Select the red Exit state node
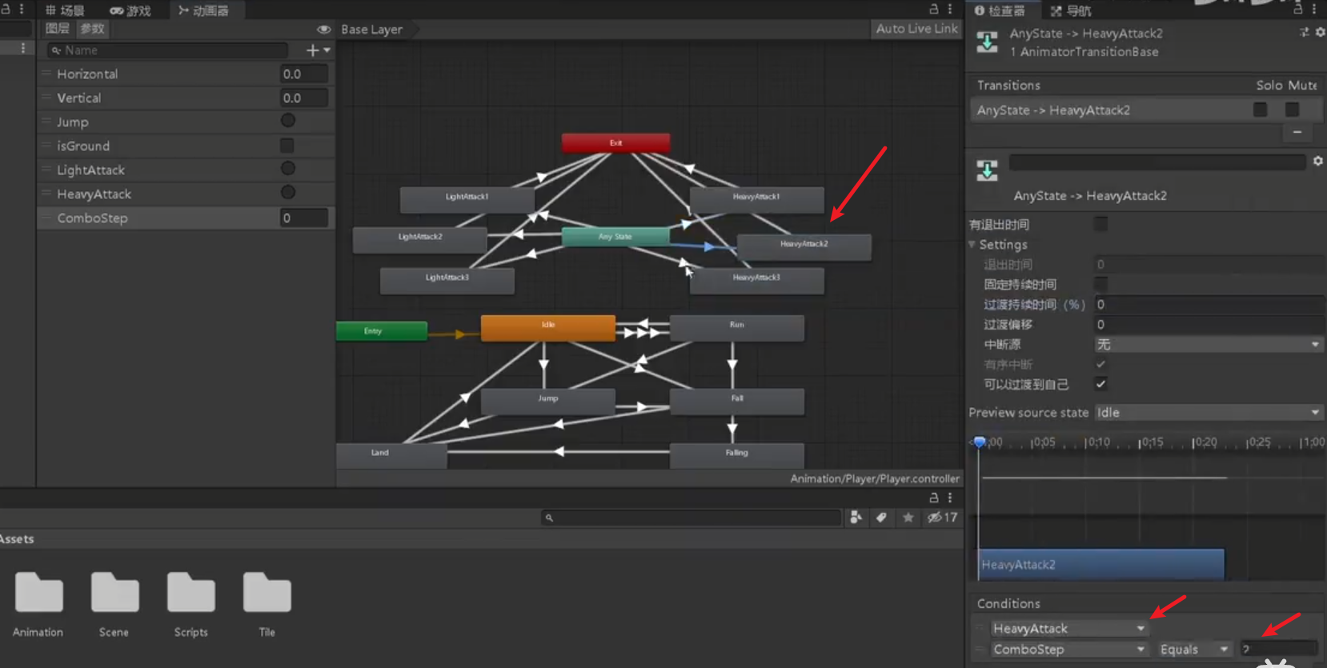This screenshot has height=668, width=1327. point(615,143)
